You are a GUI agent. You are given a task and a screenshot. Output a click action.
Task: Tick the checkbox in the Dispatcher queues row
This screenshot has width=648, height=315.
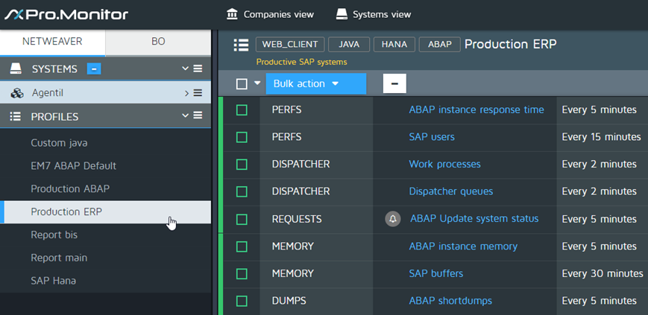242,191
